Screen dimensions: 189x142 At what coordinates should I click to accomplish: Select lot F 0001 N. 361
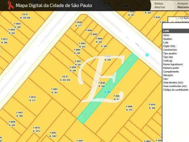(55, 91)
